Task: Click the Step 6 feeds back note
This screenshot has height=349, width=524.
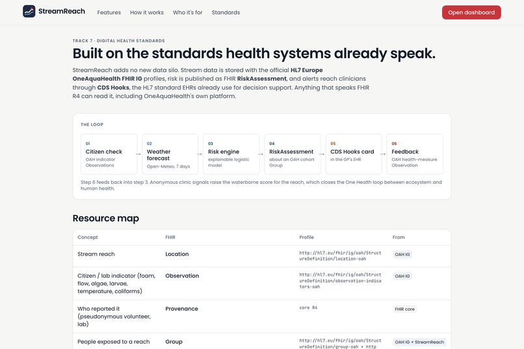Action: 261,185
